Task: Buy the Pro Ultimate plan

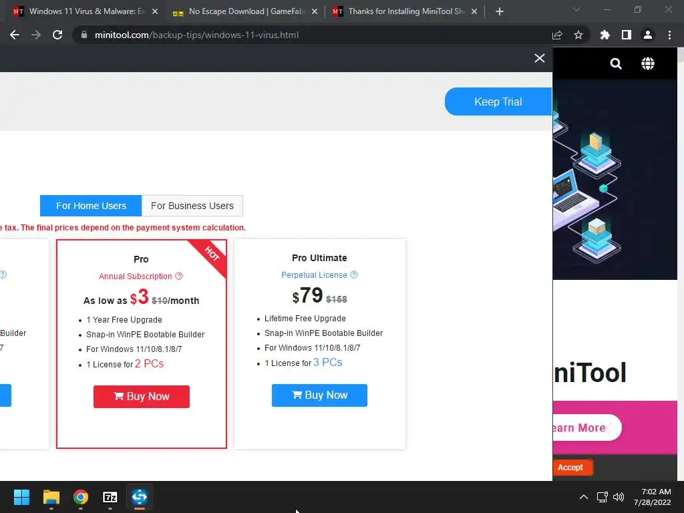Action: tap(319, 395)
